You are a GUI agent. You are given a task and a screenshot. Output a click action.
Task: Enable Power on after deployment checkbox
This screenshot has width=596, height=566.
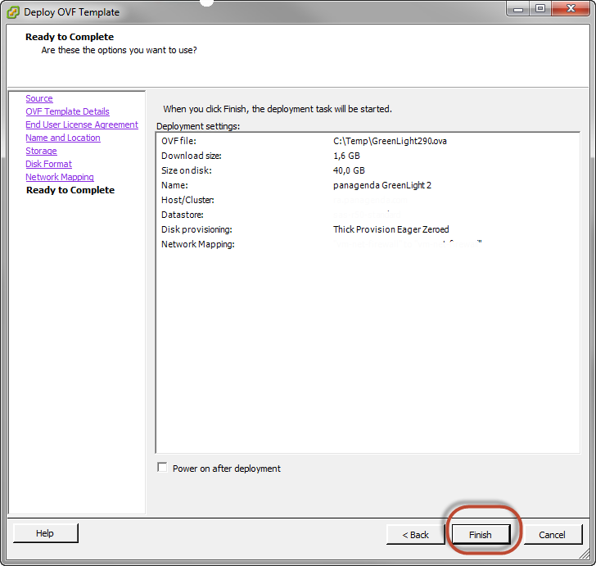click(162, 468)
